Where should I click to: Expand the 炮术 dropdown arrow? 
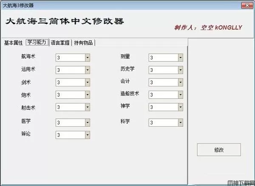click(x=87, y=95)
